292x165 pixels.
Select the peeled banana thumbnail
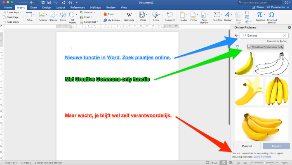tap(249, 91)
